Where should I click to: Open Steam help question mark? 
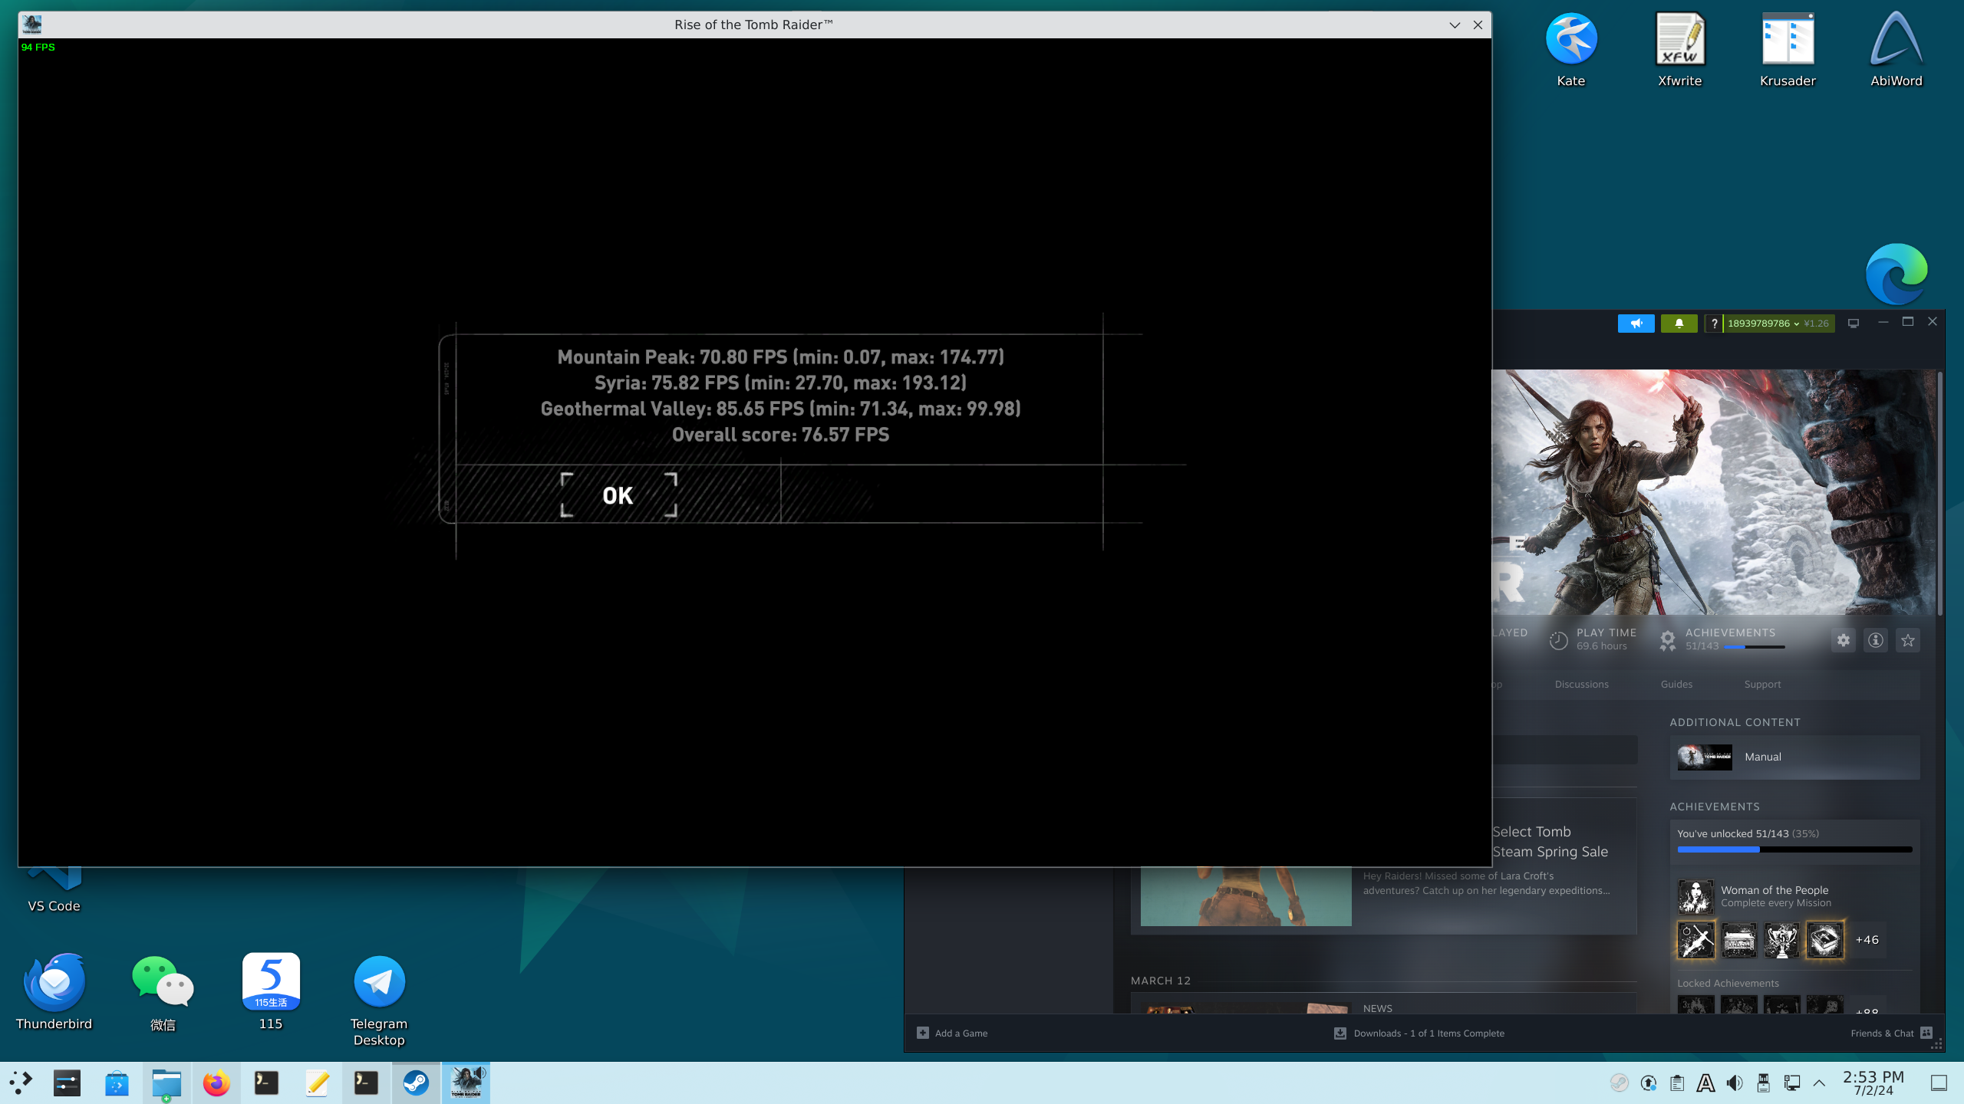[1714, 324]
